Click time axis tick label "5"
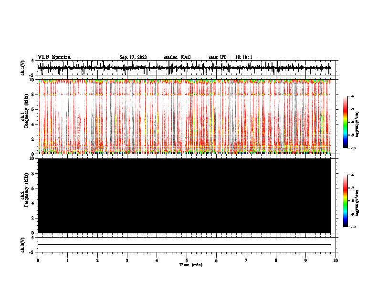Viewport: 378px width, 292px height. click(187, 261)
